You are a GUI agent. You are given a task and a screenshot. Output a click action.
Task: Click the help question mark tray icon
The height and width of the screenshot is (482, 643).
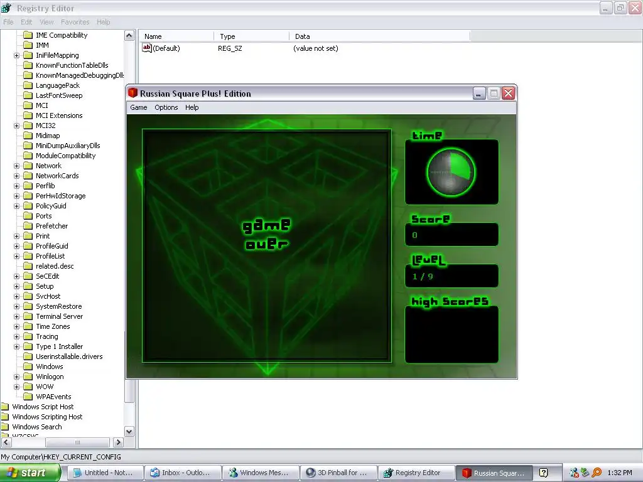point(543,473)
